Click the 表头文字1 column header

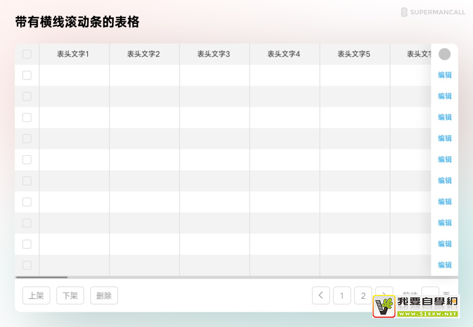pyautogui.click(x=73, y=54)
